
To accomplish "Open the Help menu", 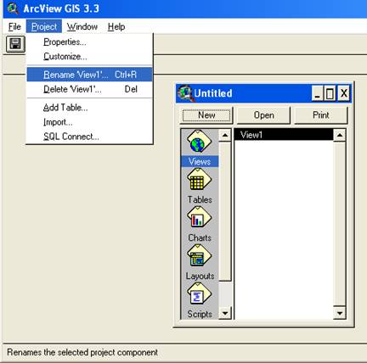I will (x=116, y=26).
